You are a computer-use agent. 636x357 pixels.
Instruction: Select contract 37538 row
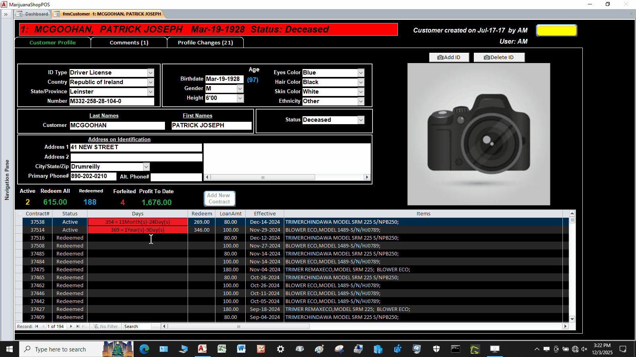tap(292, 222)
